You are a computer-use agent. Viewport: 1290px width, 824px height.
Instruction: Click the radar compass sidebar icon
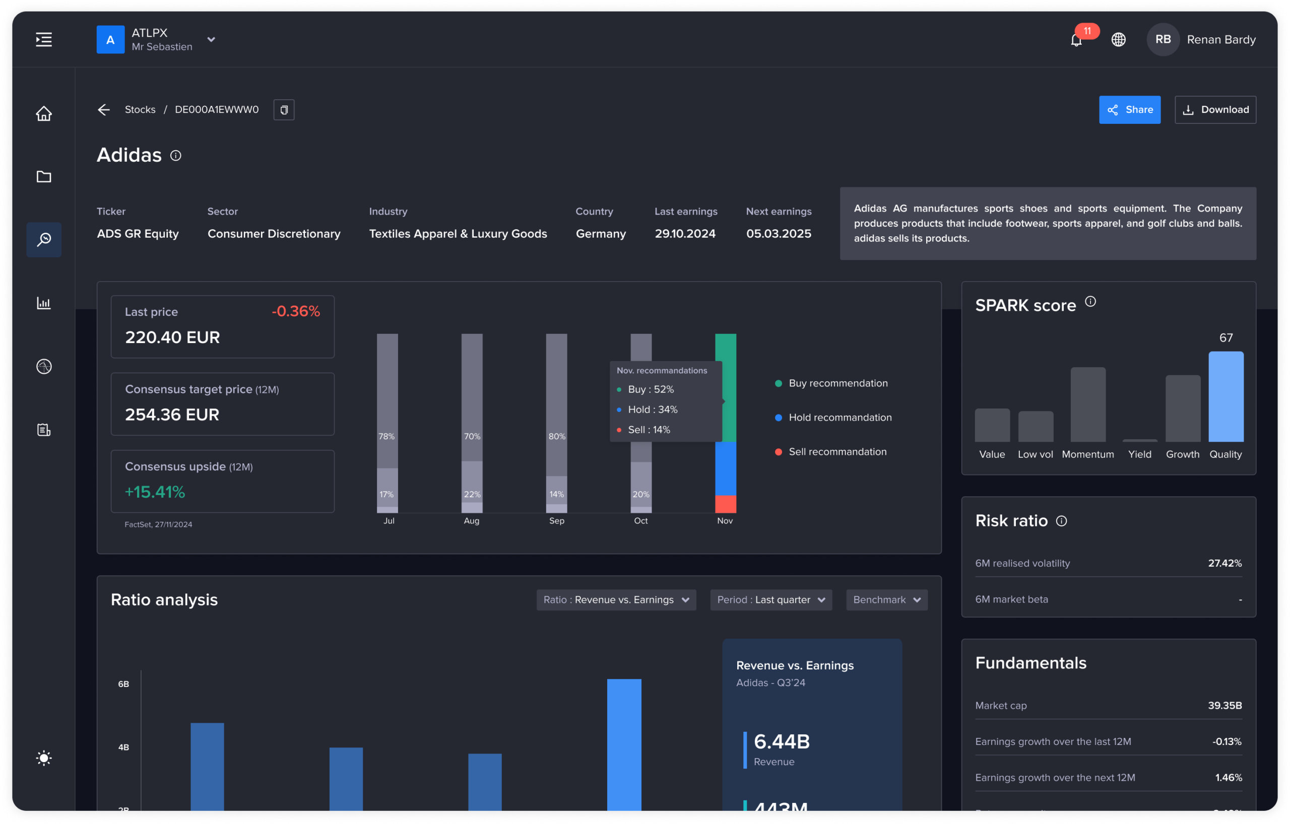[x=44, y=366]
